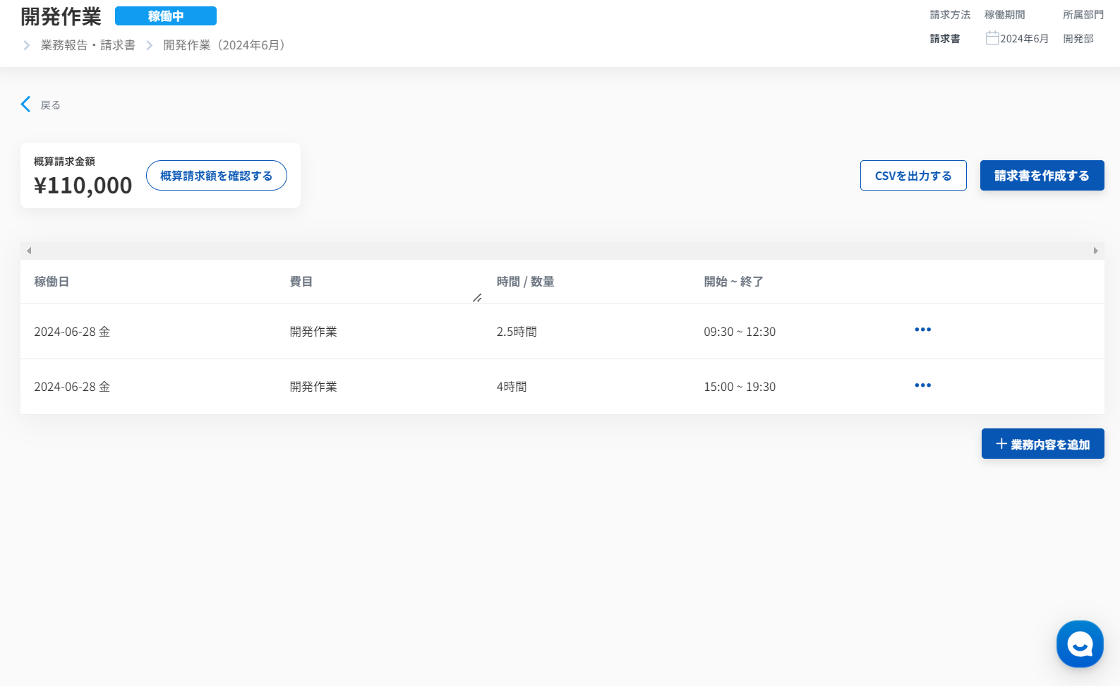Click the right scroll arrow above table
The image size is (1120, 686).
1095,251
